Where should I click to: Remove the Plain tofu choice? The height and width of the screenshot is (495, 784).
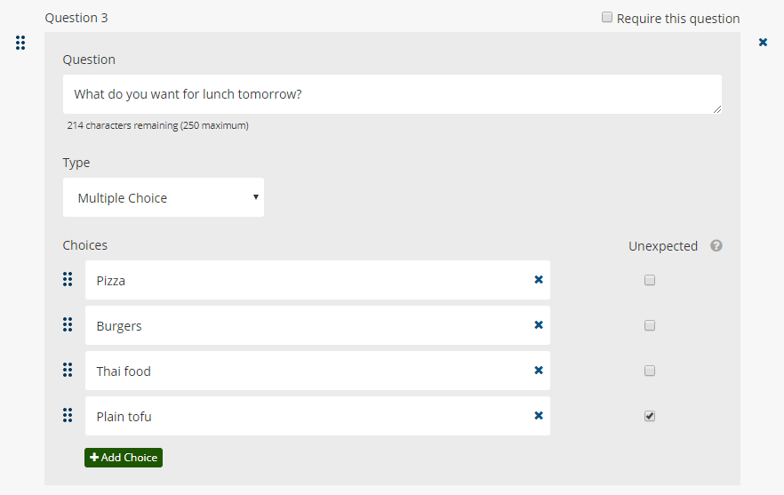point(539,416)
